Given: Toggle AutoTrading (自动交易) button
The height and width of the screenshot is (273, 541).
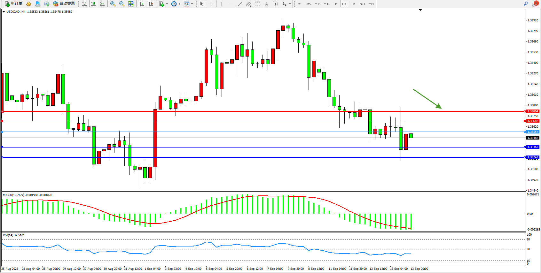Looking at the screenshot, I should pos(64,4).
